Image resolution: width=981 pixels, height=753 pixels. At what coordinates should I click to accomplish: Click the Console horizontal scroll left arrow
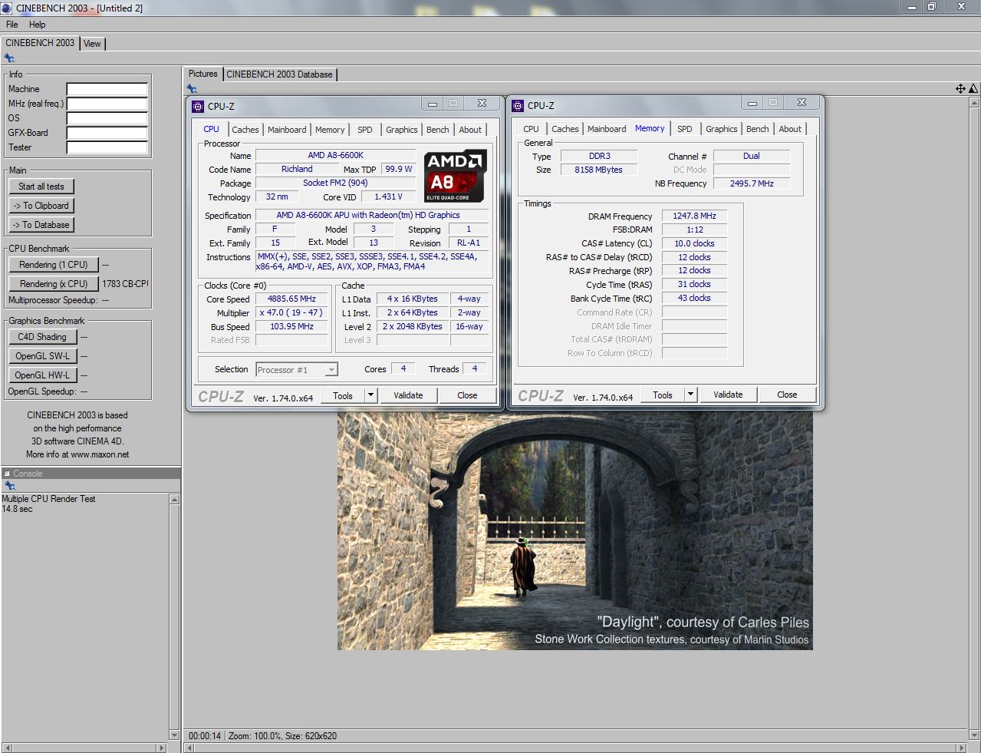(8, 748)
